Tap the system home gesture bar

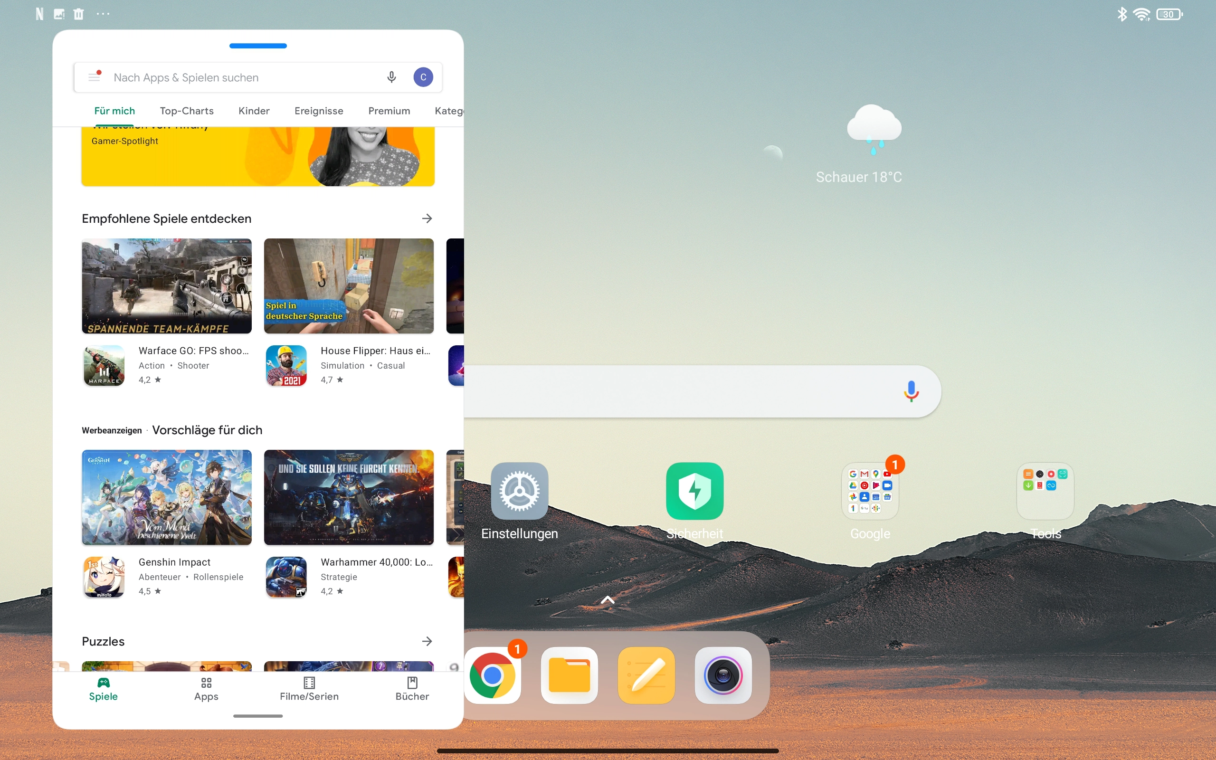tap(608, 751)
